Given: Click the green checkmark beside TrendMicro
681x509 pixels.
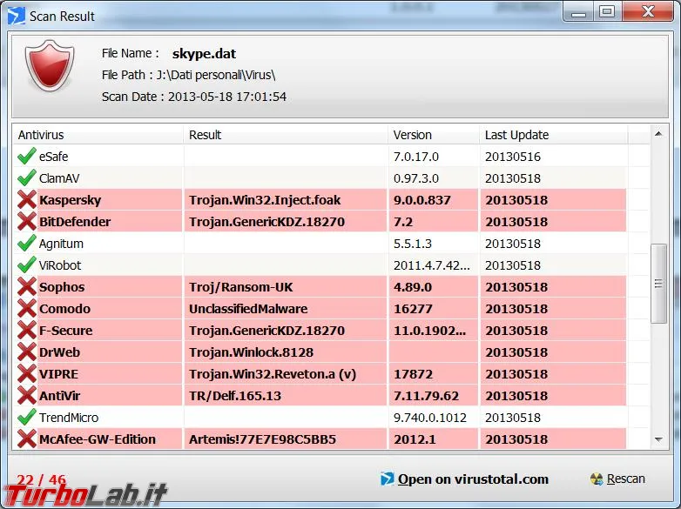Looking at the screenshot, I should point(26,417).
